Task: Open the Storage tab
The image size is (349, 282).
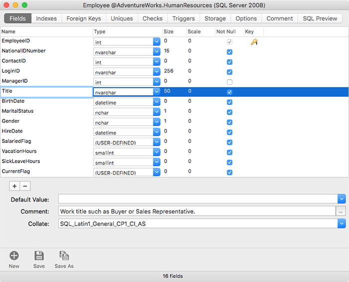Action: pyautogui.click(x=215, y=18)
